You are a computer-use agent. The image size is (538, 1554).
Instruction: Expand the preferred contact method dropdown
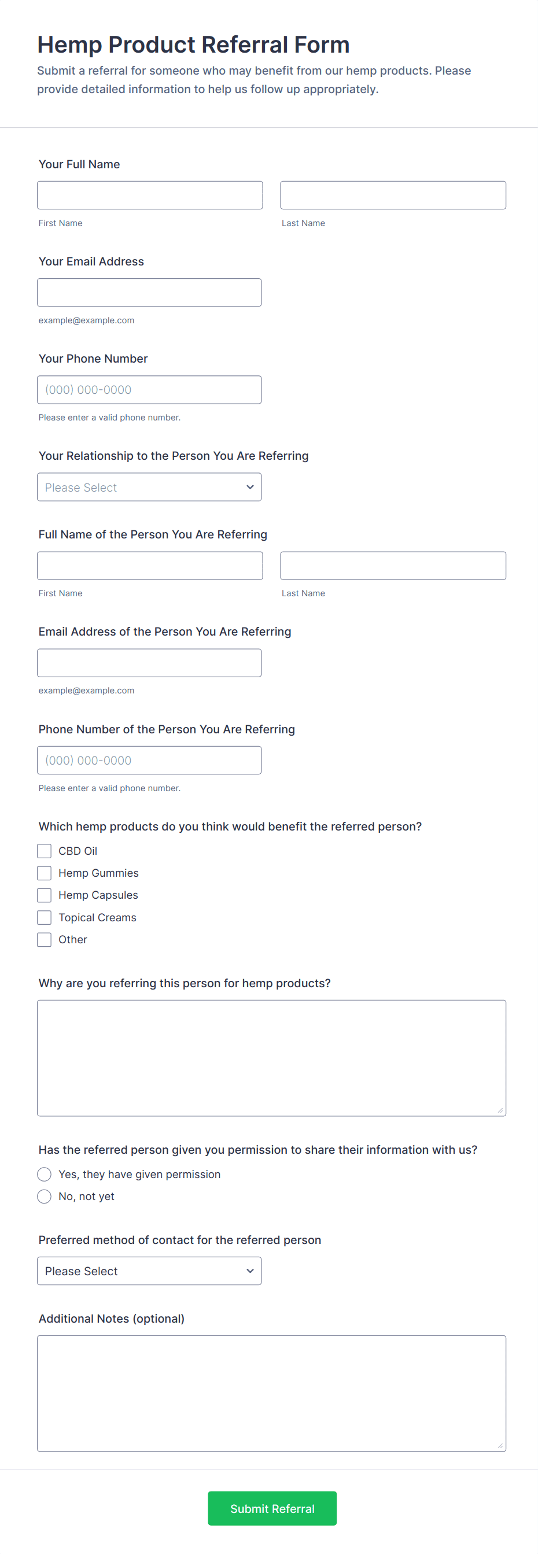(x=149, y=1271)
